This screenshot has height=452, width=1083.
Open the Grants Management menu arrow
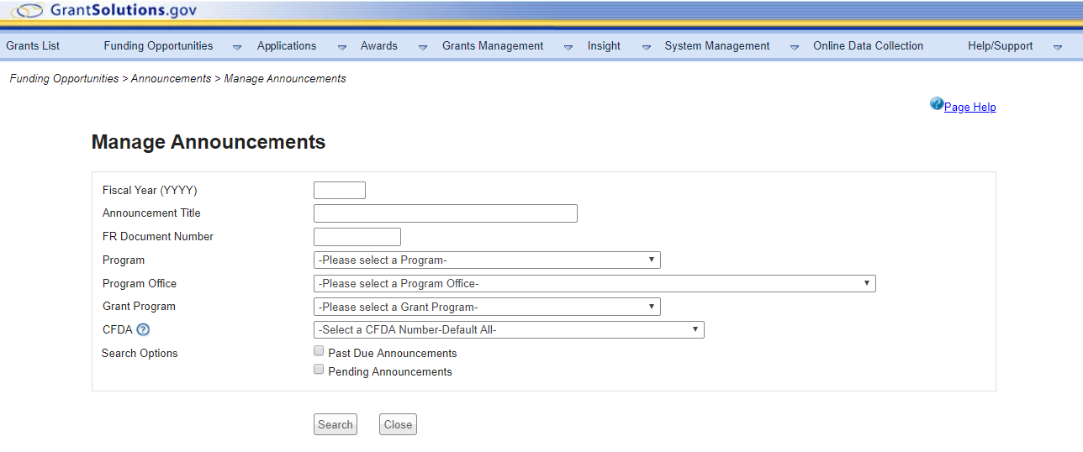pos(568,47)
